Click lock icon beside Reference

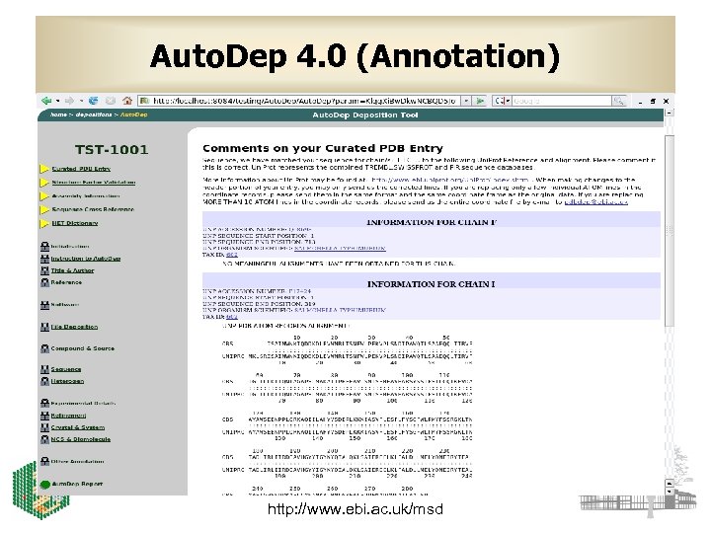44,282
